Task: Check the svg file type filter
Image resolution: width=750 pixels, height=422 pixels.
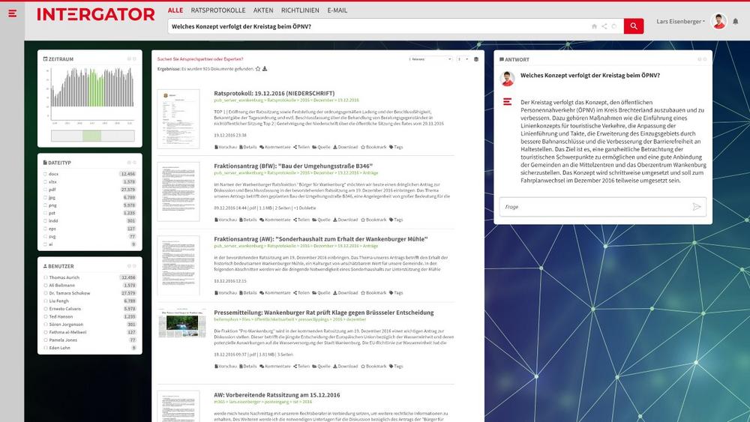Action: [46, 237]
